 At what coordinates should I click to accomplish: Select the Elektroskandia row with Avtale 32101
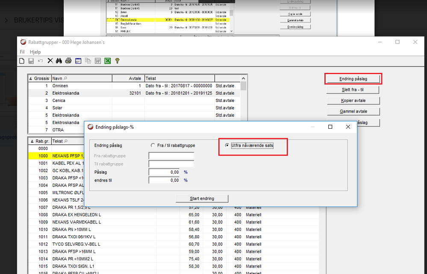134,93
